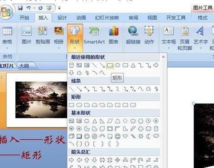This screenshot has width=214, height=168.
Task: Open the undo history dropdown arrow
Action: click(34, 8)
